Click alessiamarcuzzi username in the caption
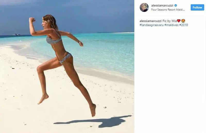Screen dimensions: 206x133 [150, 21]
